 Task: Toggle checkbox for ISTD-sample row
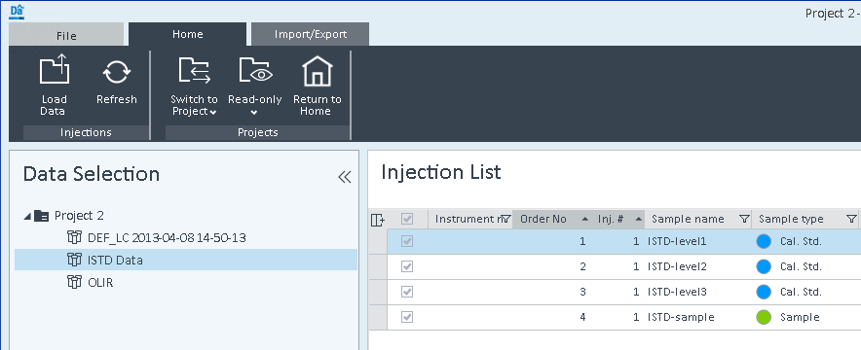click(407, 317)
